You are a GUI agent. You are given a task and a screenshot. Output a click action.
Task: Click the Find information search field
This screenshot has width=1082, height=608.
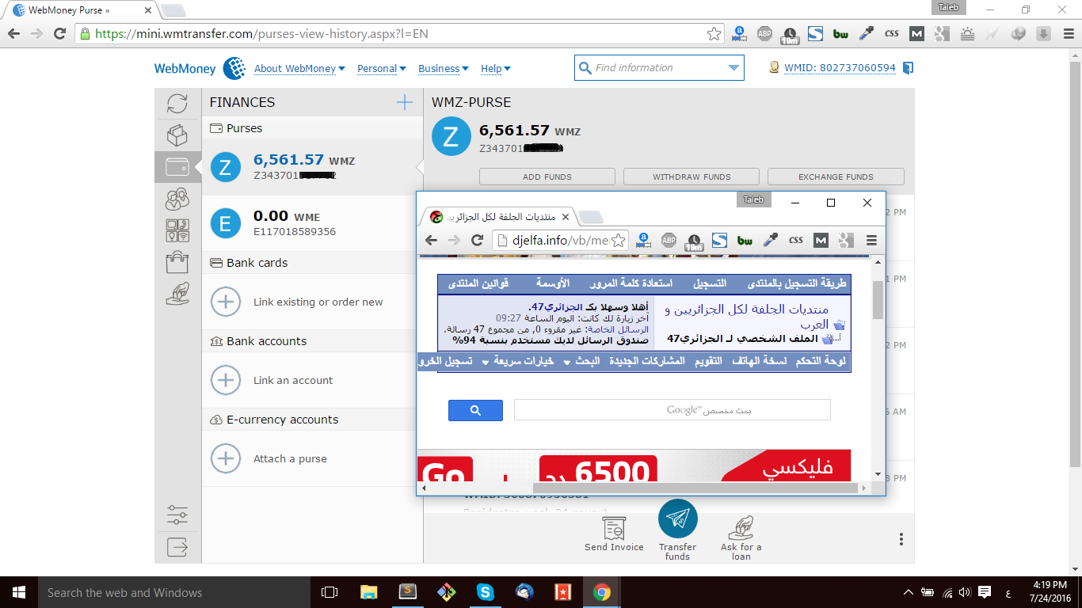click(x=659, y=68)
